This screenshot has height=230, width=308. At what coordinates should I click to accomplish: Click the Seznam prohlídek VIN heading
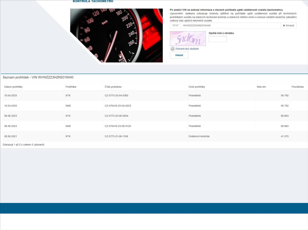click(x=38, y=77)
